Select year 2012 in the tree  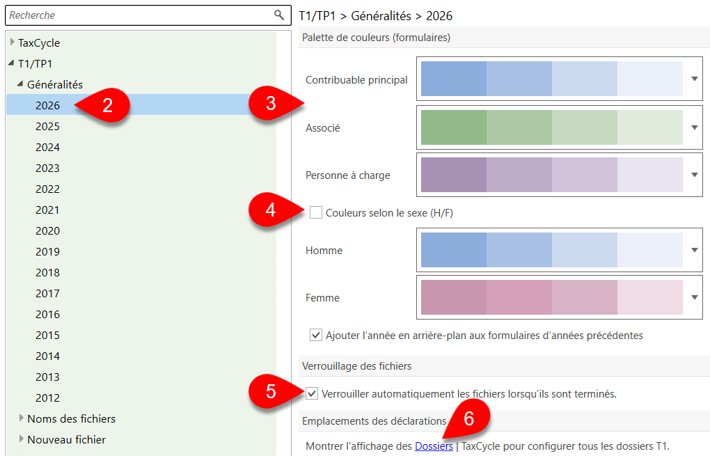tap(47, 397)
